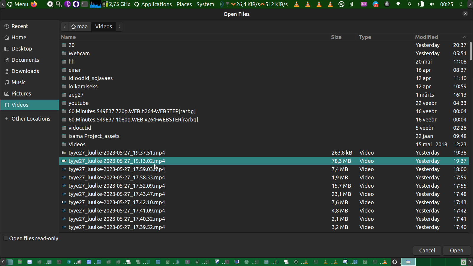Open the Music sidebar folder
This screenshot has width=473, height=266.
pos(18,82)
